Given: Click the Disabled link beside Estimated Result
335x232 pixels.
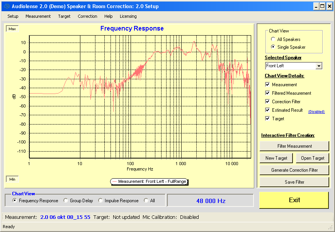Looking at the screenshot, I should tap(316, 112).
